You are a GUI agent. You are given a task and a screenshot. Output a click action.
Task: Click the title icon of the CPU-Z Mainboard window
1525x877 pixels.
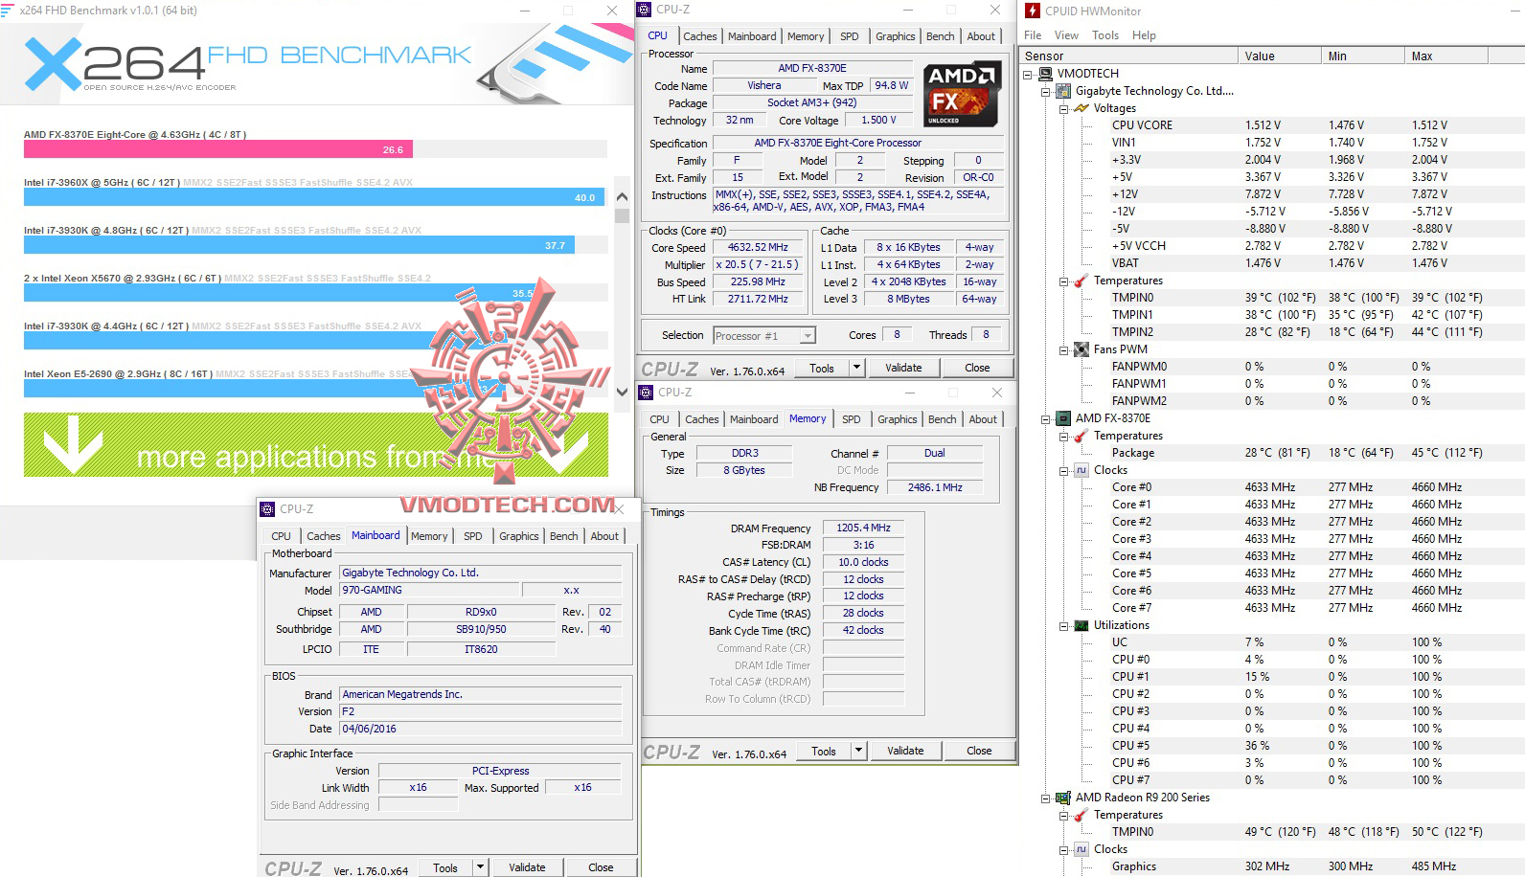(269, 509)
